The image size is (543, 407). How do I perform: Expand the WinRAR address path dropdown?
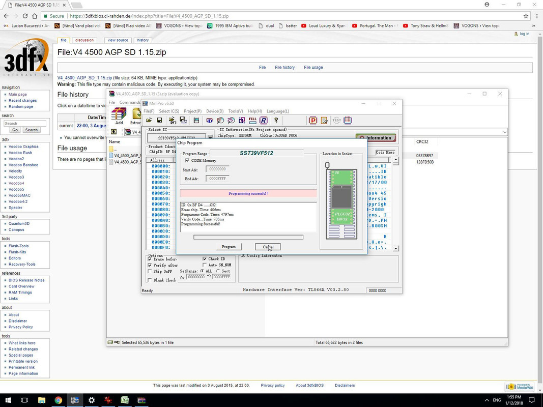coord(504,132)
